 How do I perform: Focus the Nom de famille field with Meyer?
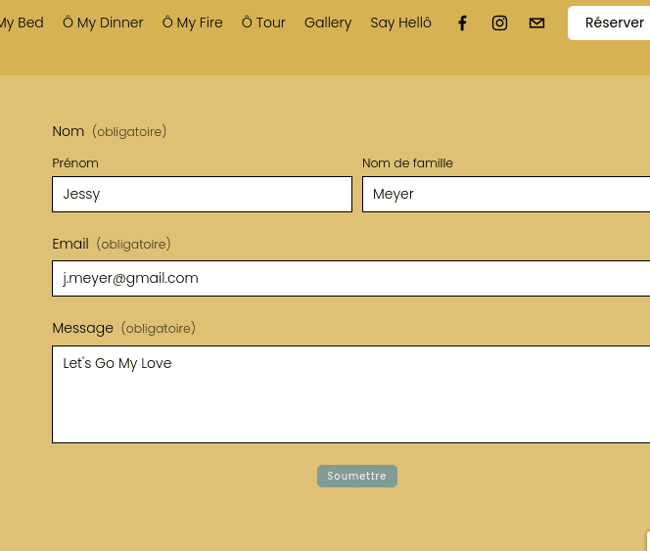(505, 194)
